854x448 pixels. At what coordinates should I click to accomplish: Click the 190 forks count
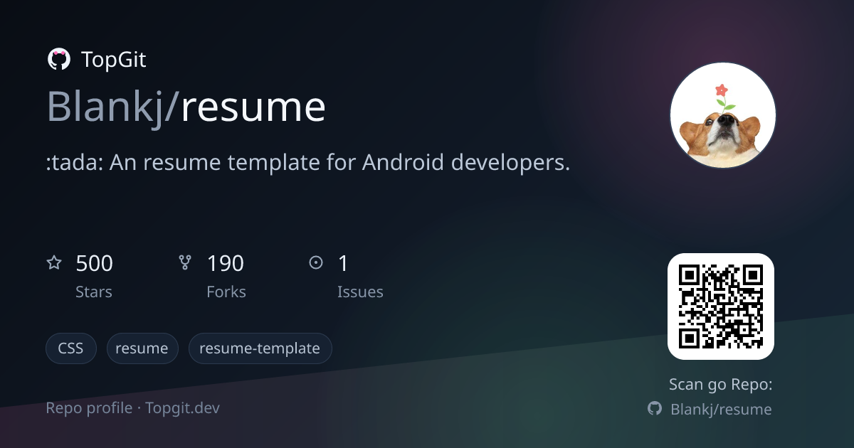coord(225,264)
